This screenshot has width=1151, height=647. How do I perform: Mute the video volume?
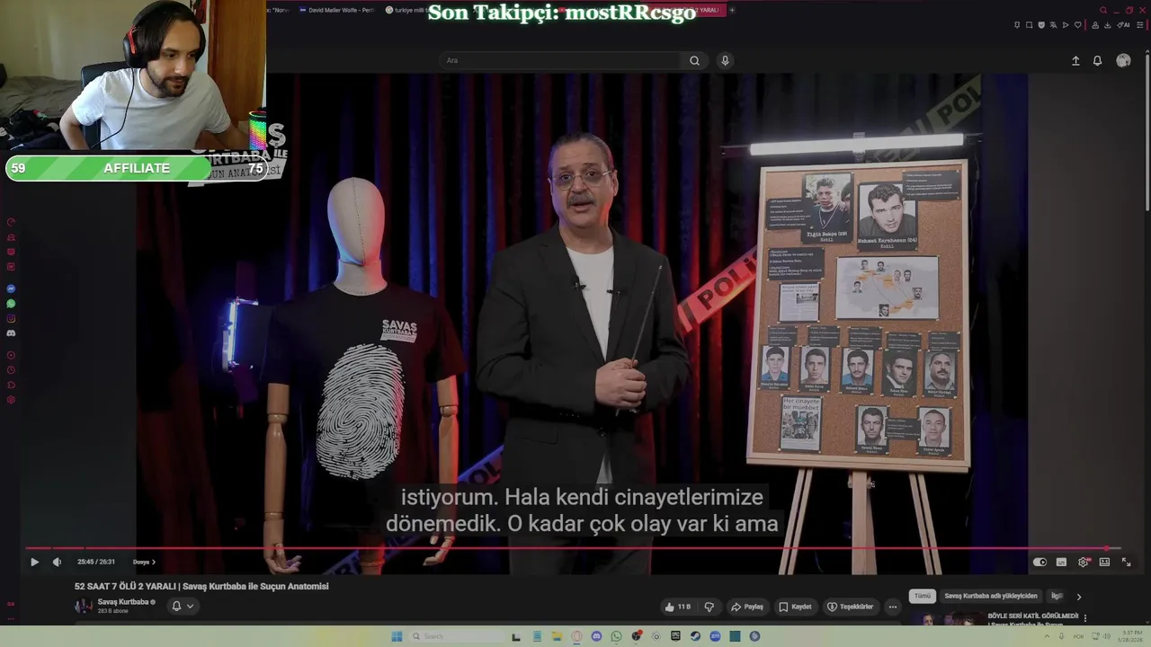pyautogui.click(x=57, y=562)
